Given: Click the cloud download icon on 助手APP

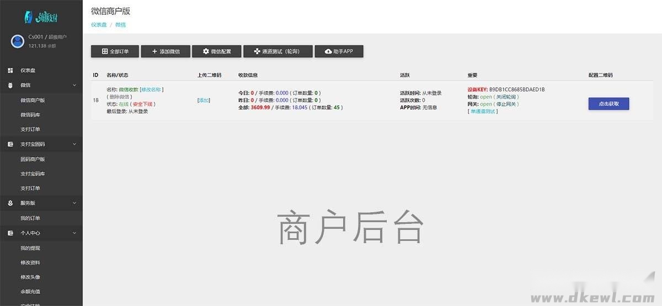Looking at the screenshot, I should coord(328,51).
